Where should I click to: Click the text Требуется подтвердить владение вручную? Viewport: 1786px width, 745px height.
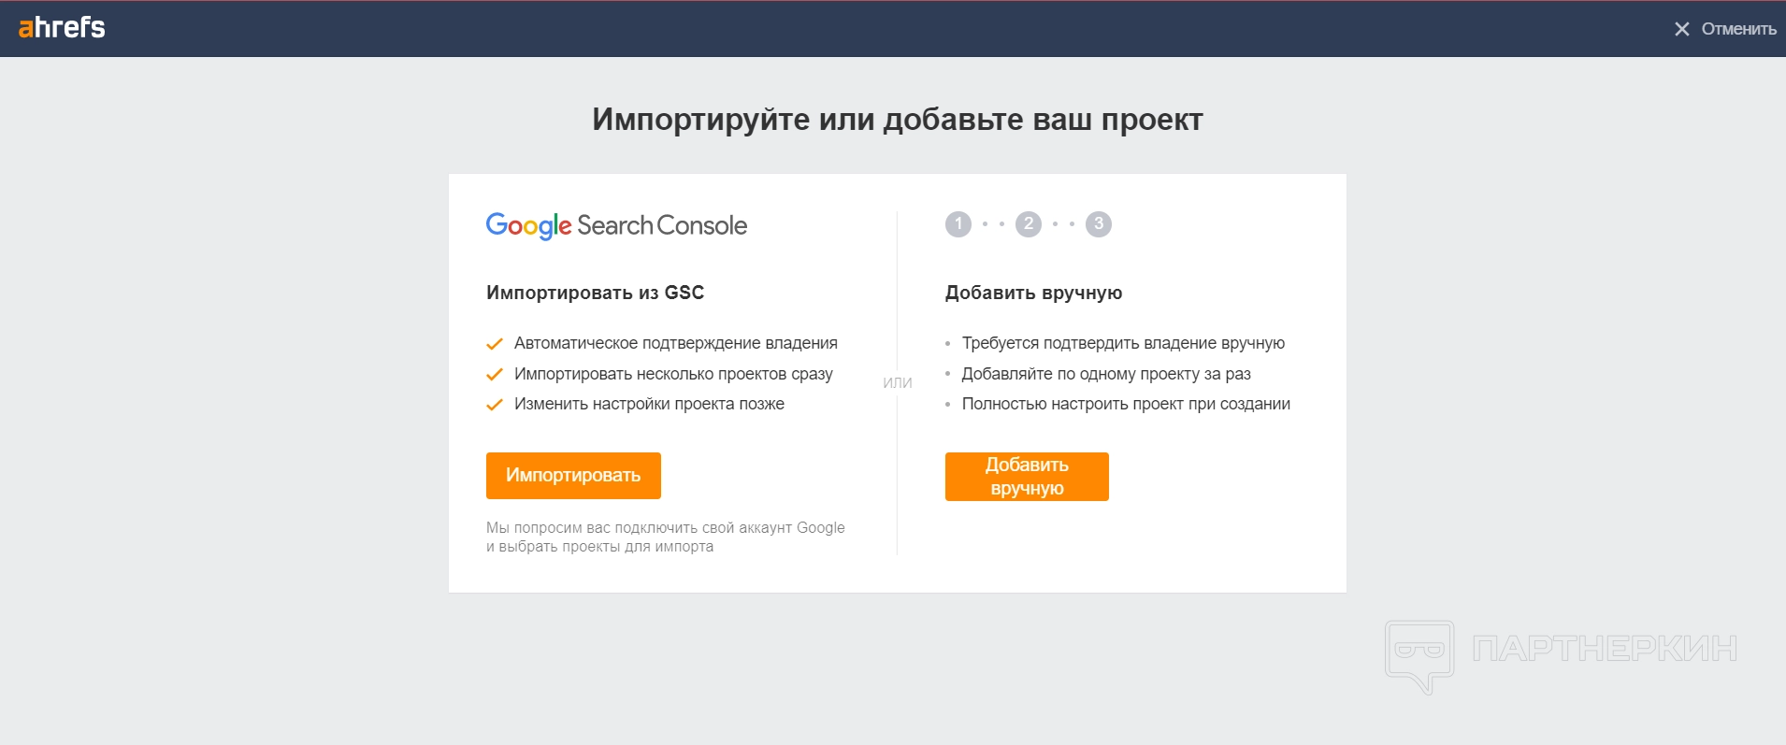click(x=1123, y=343)
